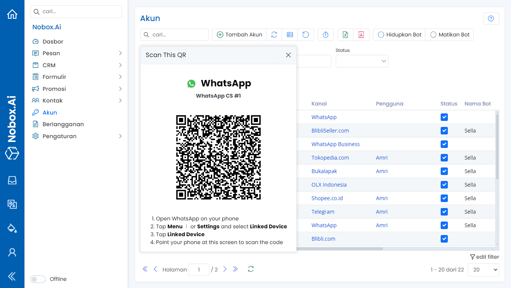Open the table columns view icon
Image resolution: width=511 pixels, height=288 pixels.
click(x=290, y=35)
